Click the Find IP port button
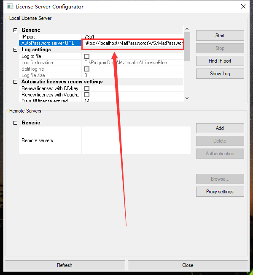The width and height of the screenshot is (253, 275). tap(220, 61)
